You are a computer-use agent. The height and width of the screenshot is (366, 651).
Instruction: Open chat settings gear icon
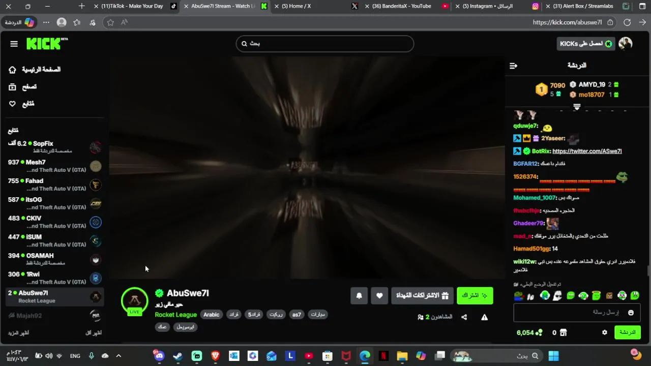tap(605, 332)
